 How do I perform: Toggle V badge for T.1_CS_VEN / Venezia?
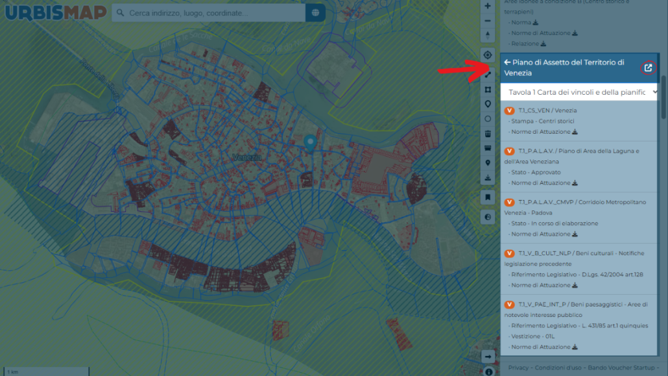509,110
